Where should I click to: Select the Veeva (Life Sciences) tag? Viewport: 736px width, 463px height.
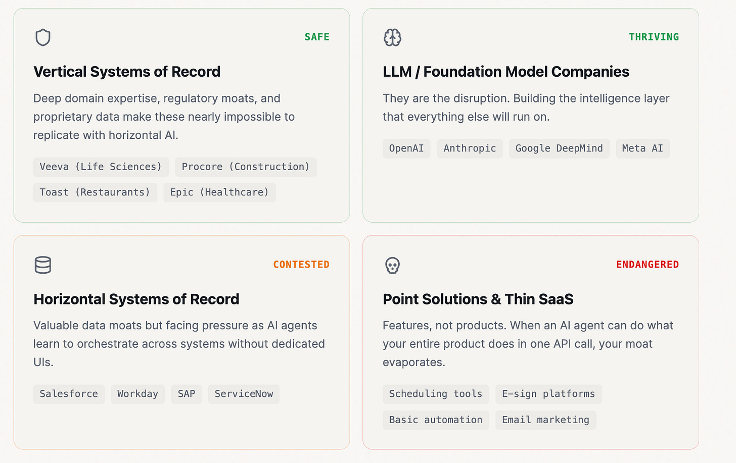click(x=101, y=167)
